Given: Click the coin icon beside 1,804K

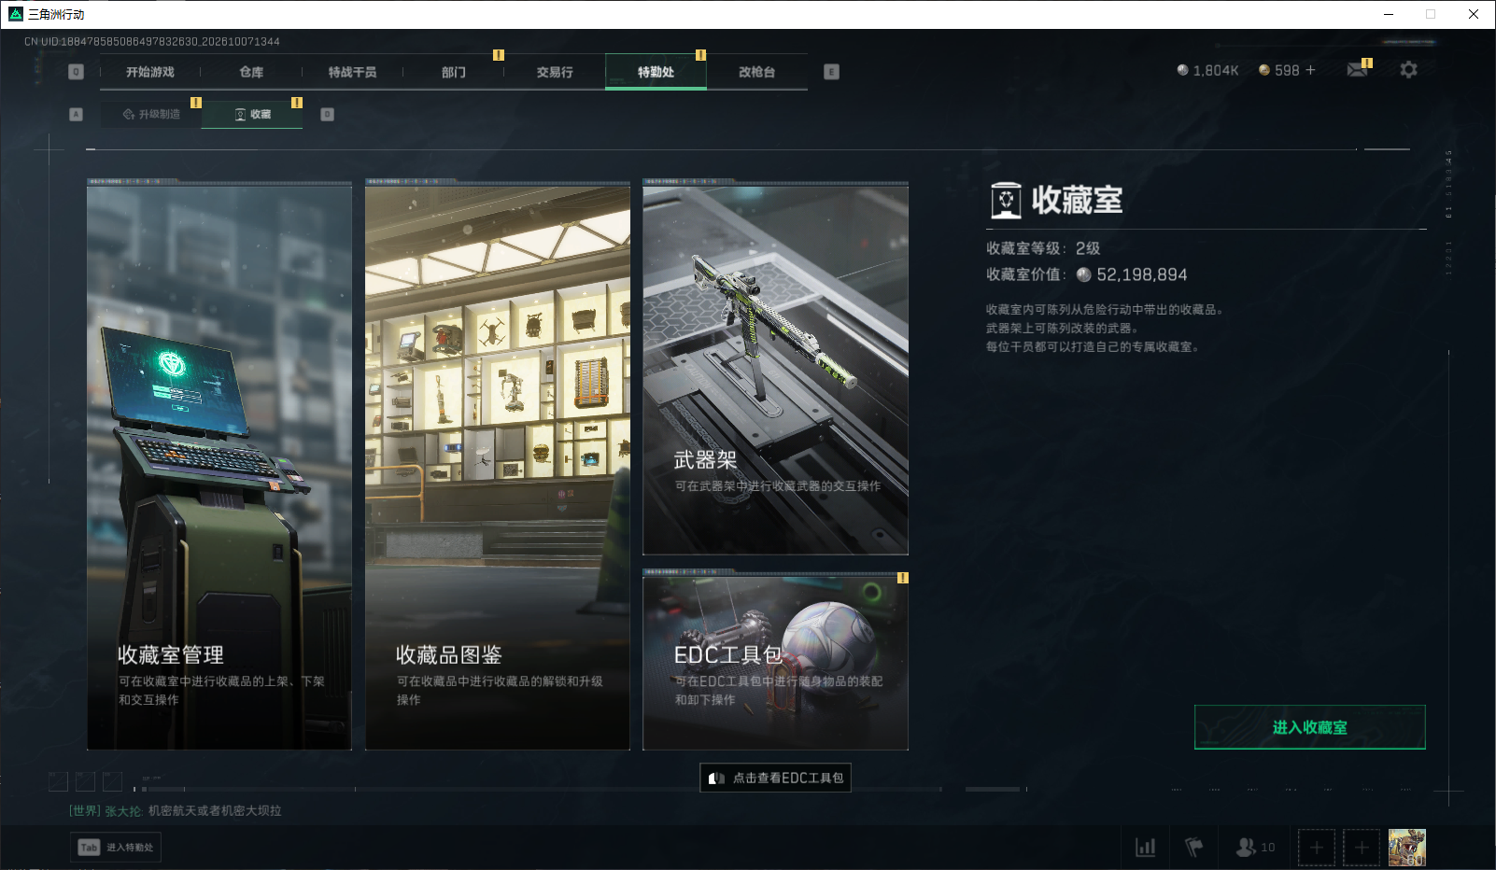Looking at the screenshot, I should (1182, 70).
